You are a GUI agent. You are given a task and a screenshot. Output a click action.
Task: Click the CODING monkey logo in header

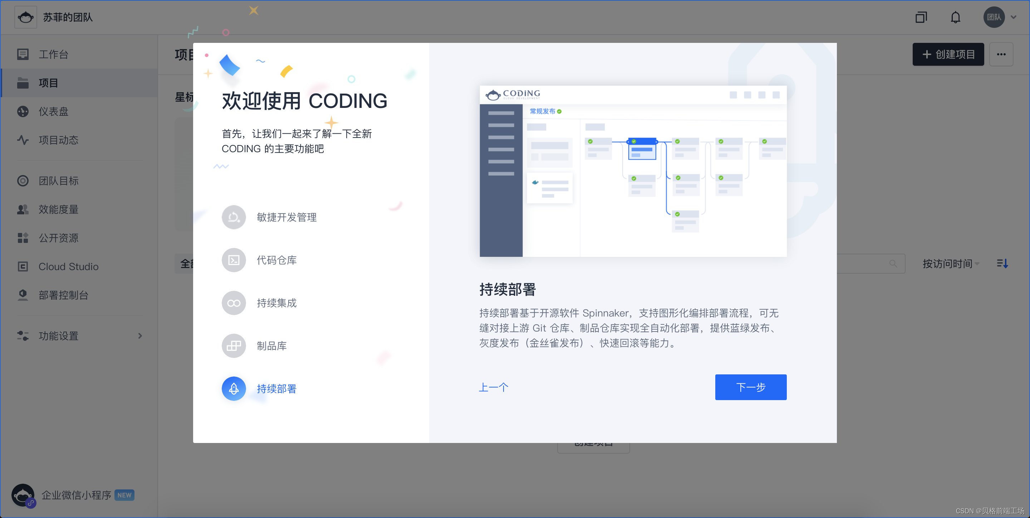click(26, 17)
